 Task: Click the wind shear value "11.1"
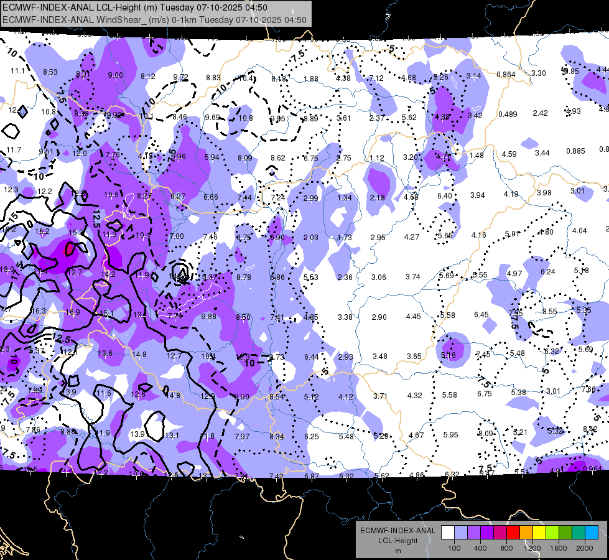[x=17, y=71]
